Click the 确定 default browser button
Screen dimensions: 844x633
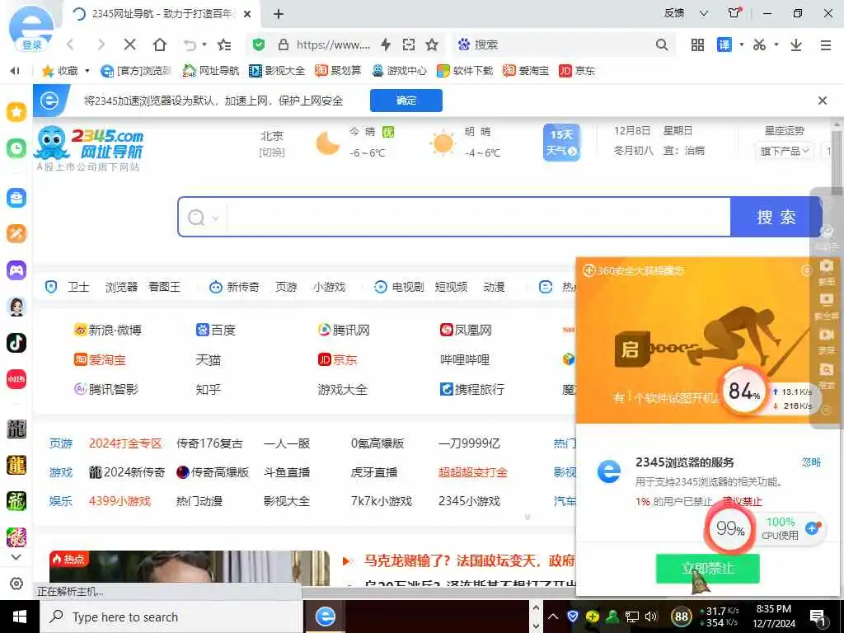tap(406, 101)
